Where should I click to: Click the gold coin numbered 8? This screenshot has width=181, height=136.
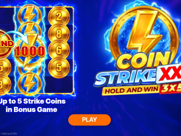click(59, 34)
